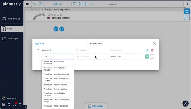Close the Edit Milestones dialog
191x109 pixels.
click(154, 43)
